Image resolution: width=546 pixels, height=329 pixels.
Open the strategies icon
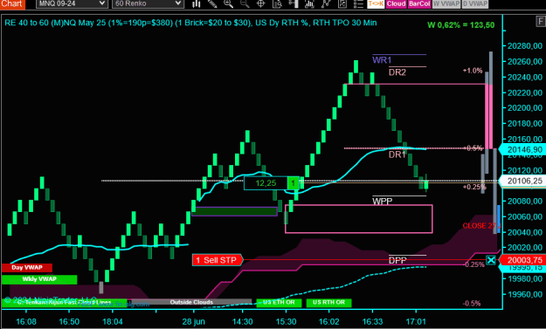tap(326, 3)
